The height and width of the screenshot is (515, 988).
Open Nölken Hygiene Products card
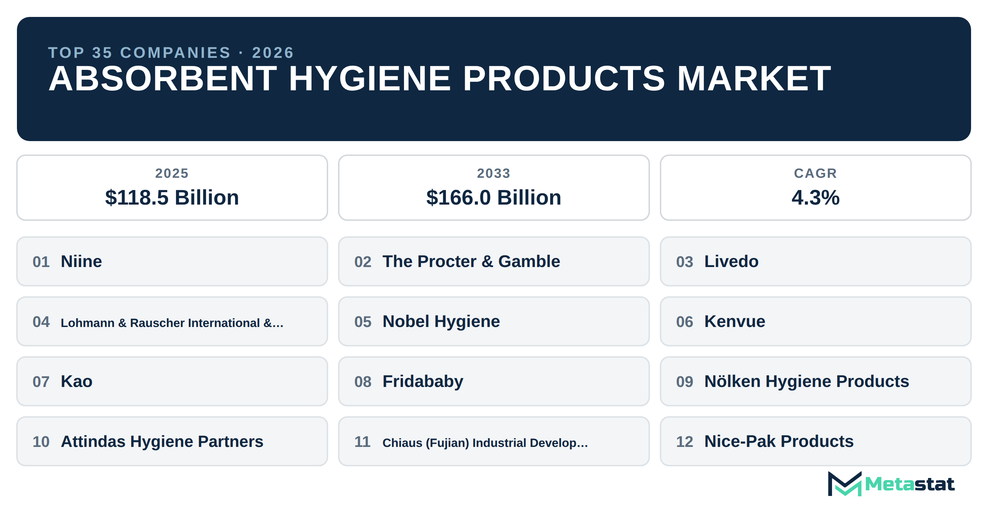point(815,381)
